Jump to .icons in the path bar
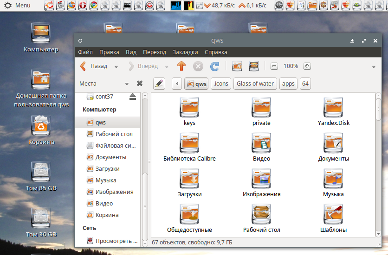This screenshot has height=255, width=388. [x=221, y=84]
